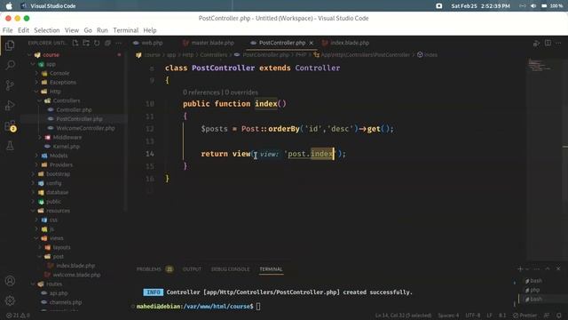Image resolution: width=568 pixels, height=320 pixels.
Task: Collapse the Controllers folder
Action: tap(40, 100)
